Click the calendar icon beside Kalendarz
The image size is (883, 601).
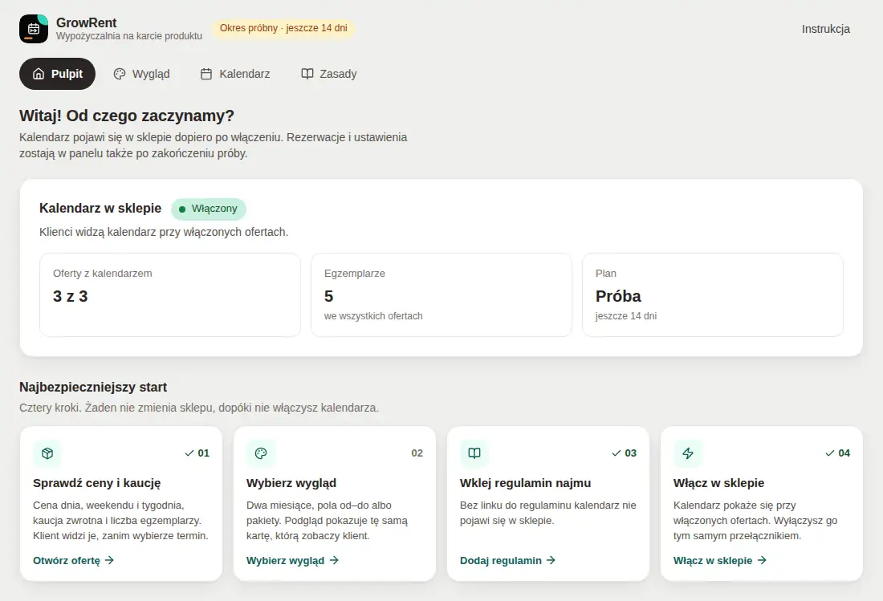(x=206, y=74)
